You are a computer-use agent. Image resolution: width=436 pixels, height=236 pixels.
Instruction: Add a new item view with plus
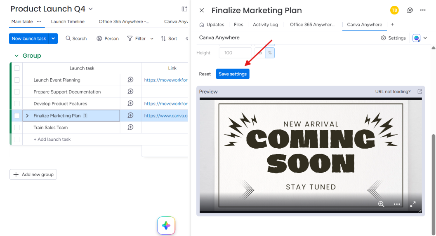(x=392, y=24)
